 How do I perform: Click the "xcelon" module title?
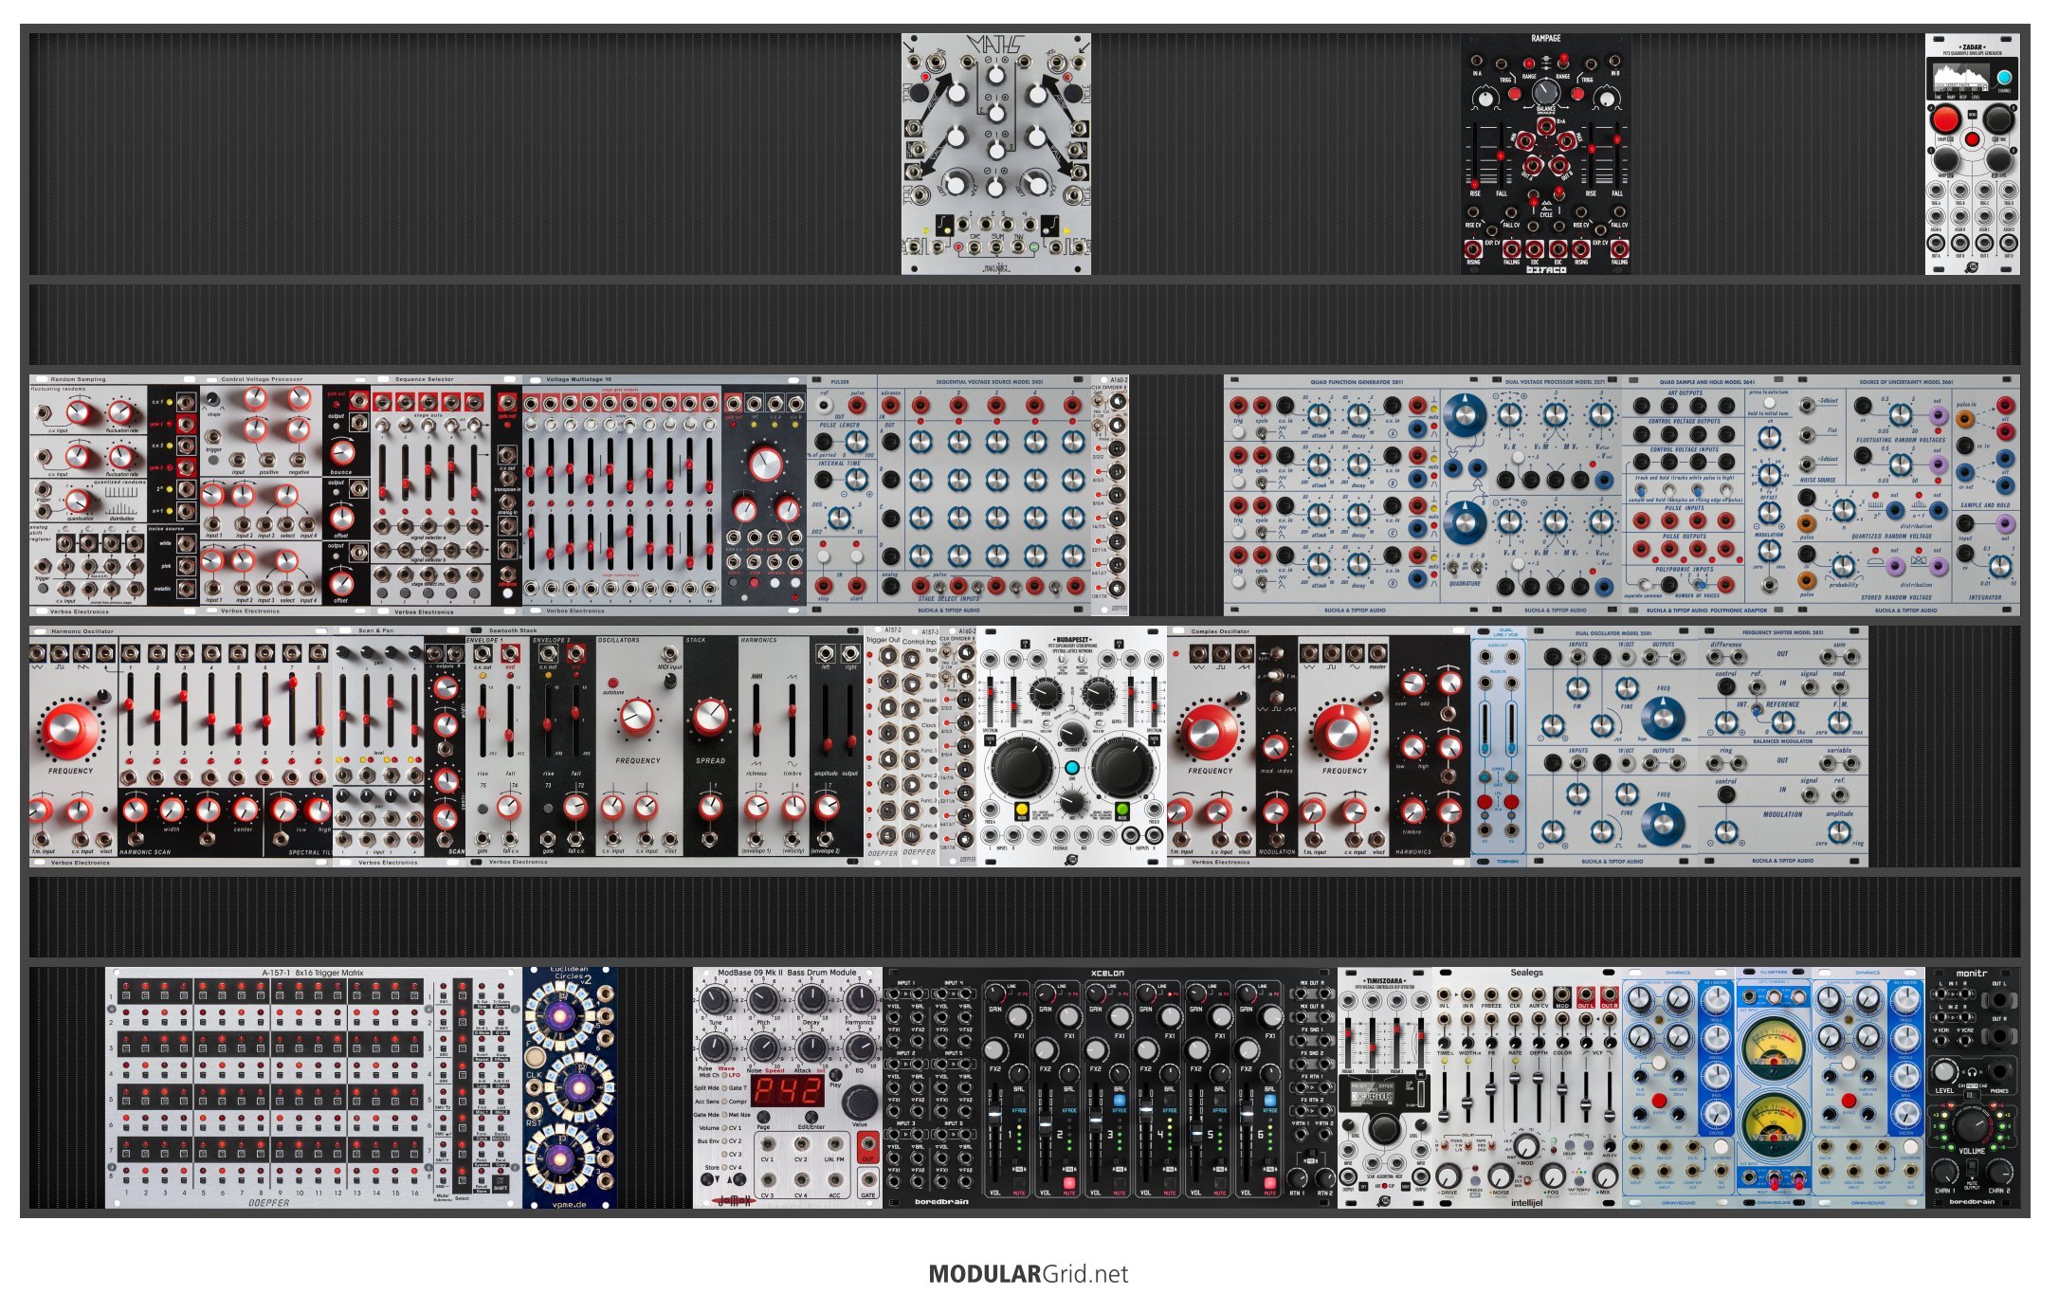[x=1107, y=974]
